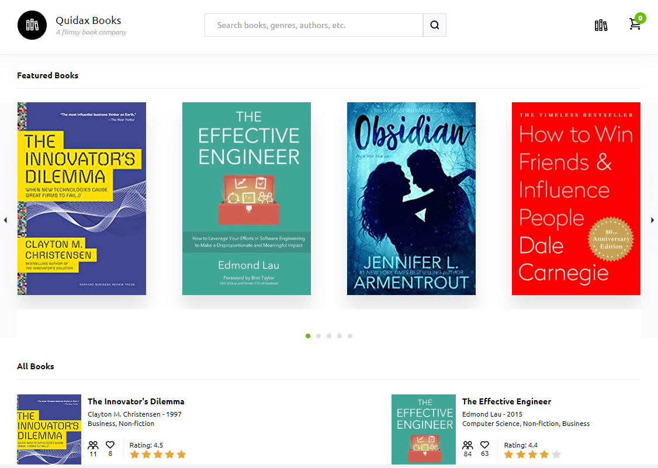The height and width of the screenshot is (468, 658).
Task: Click the star rating of The Innovator's Dilemma
Action: pyautogui.click(x=158, y=454)
